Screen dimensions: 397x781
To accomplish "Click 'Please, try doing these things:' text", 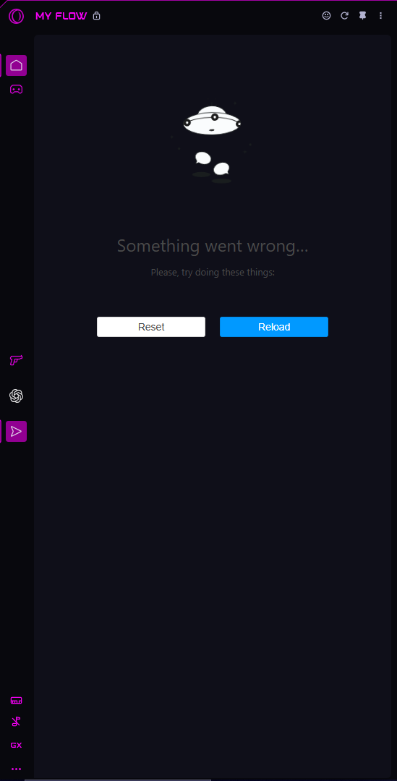I will 213,273.
